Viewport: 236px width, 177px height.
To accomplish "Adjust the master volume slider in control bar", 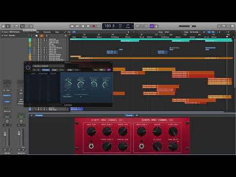I will 187,26.
